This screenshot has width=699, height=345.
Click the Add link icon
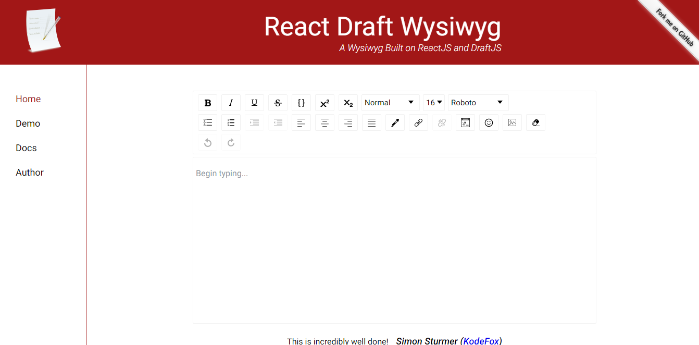[x=418, y=122]
